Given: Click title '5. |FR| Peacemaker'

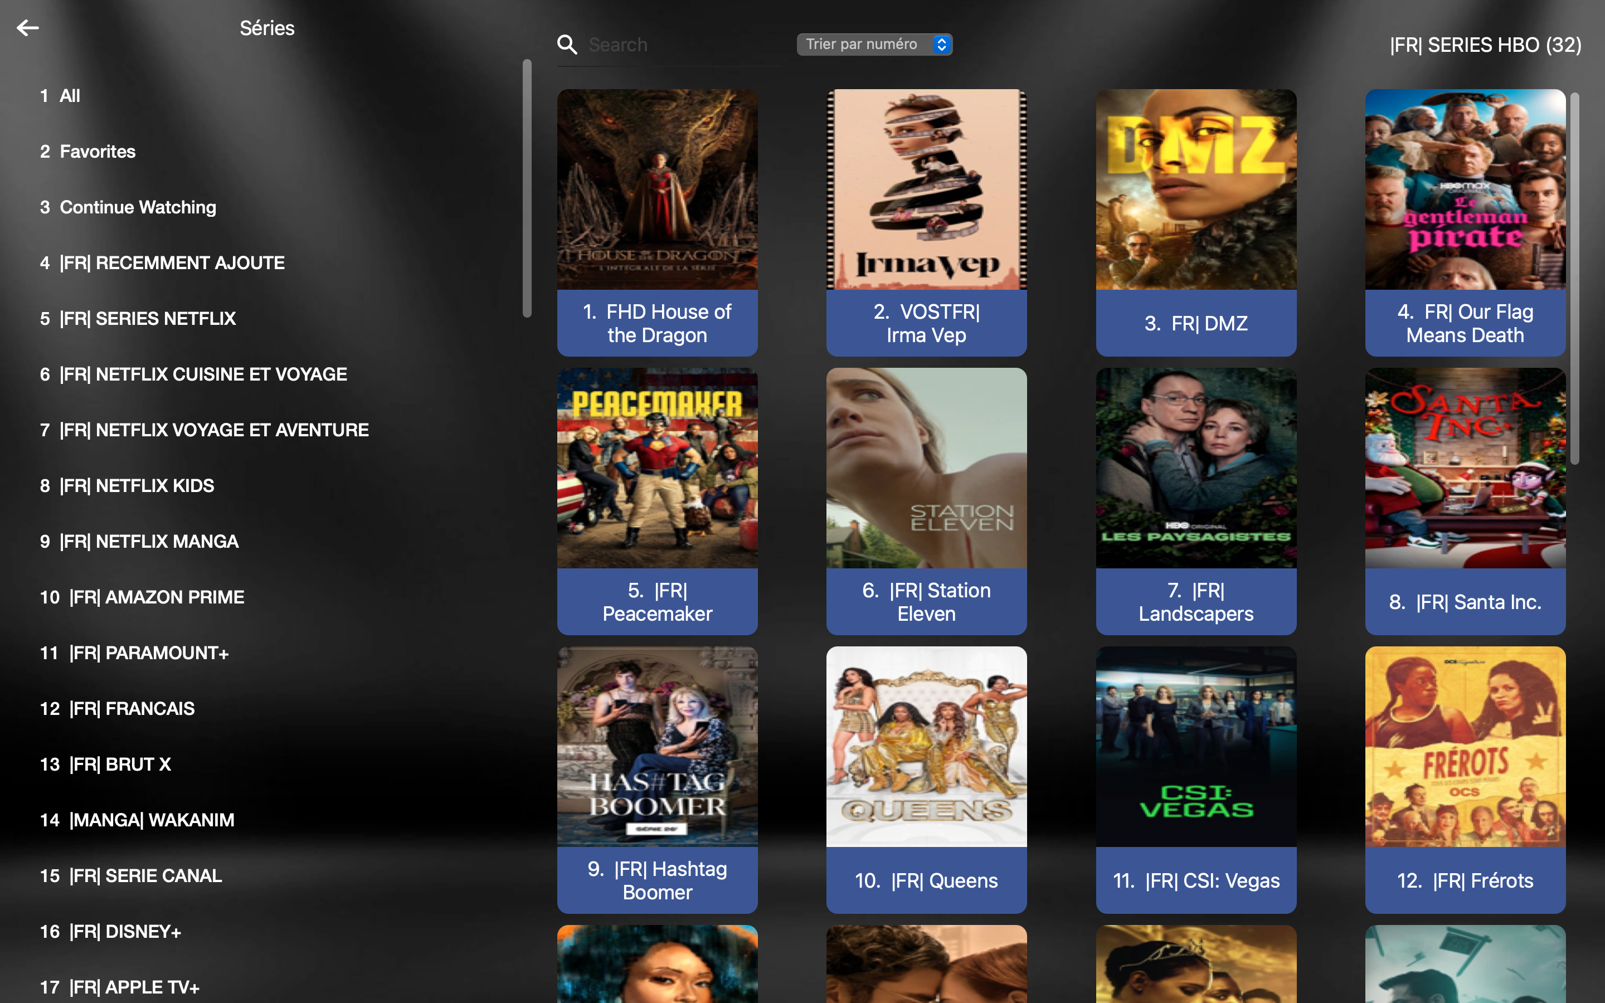Looking at the screenshot, I should [657, 602].
